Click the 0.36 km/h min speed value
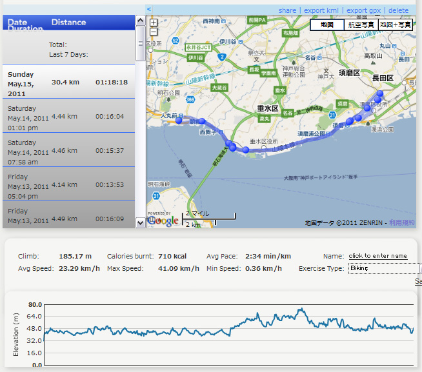Screen dimensions: 422x372 point(263,268)
